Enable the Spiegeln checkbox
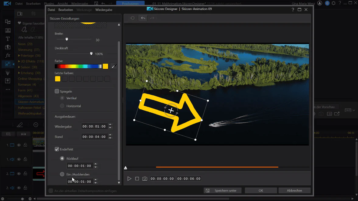This screenshot has height=201, width=358. coord(57,91)
